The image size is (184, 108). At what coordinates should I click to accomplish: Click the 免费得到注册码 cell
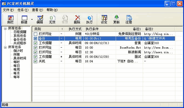[129, 34]
